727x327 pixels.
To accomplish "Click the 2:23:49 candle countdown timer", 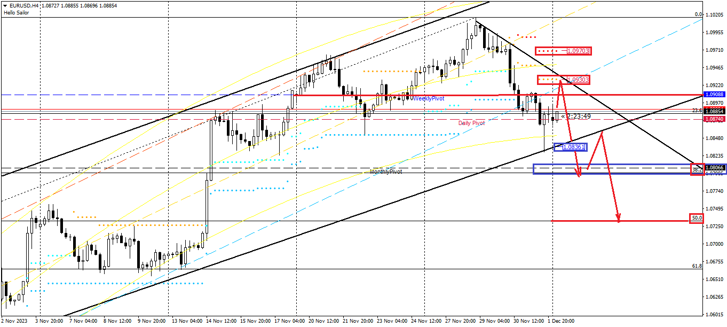I will pos(579,116).
